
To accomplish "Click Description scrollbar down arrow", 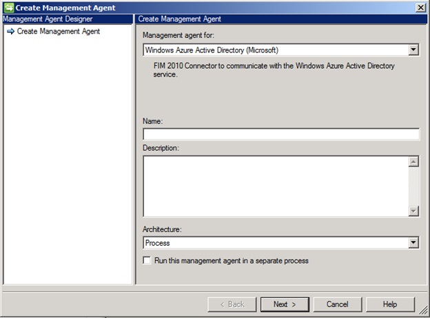I will (413, 211).
